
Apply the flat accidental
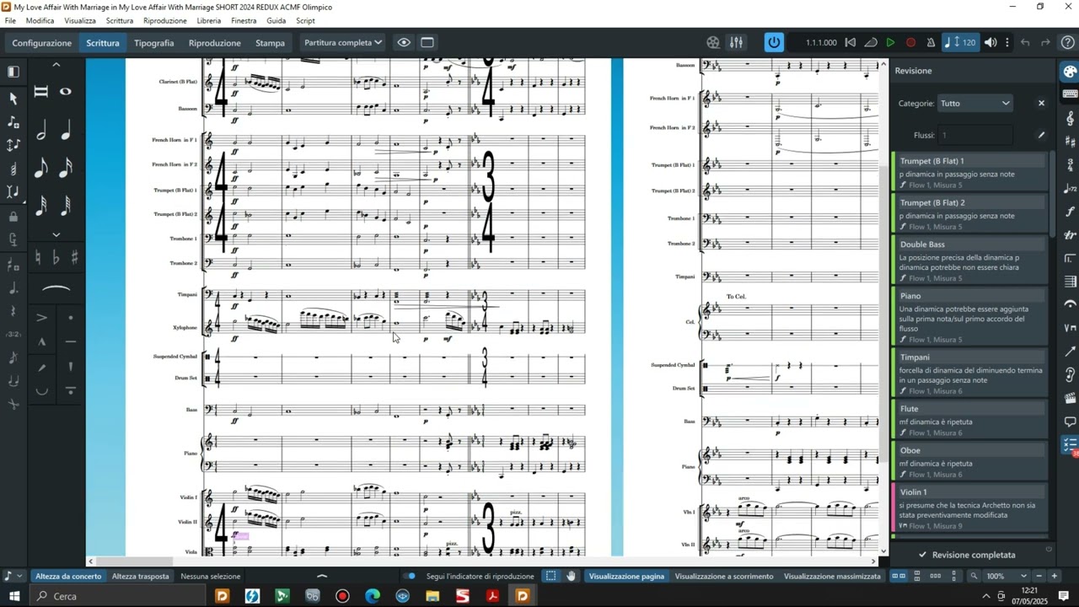(56, 258)
